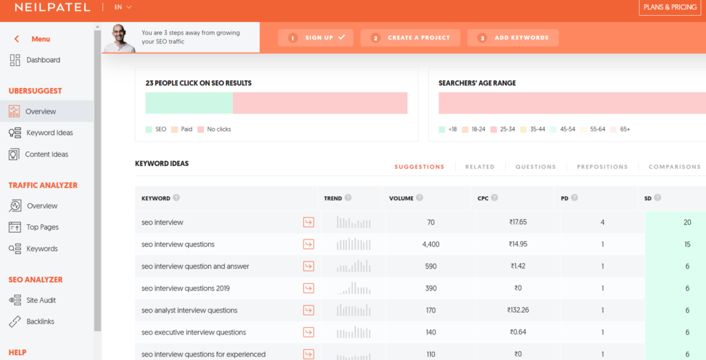Click the help icon beside KEYWORD column

pos(176,198)
